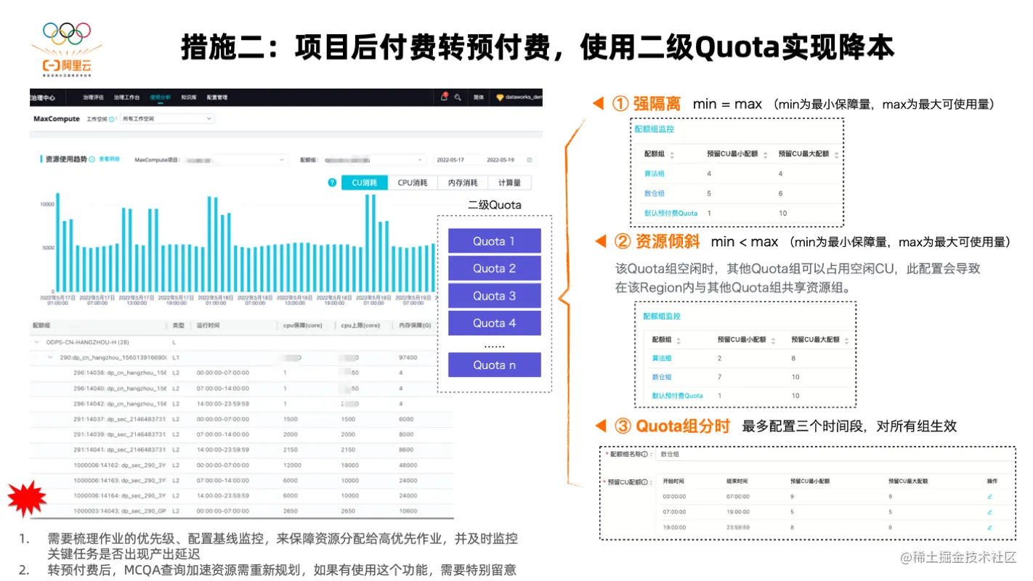
Task: Collapse the 290:dp_cn_hangzhou L1 tree row
Action: (x=50, y=357)
